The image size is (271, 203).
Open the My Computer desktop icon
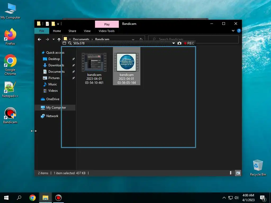(10, 11)
